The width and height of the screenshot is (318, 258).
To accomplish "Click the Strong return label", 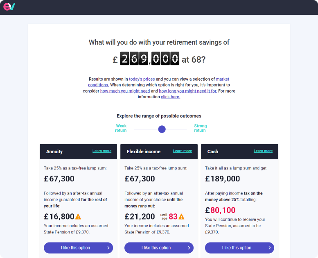I will tap(201, 128).
